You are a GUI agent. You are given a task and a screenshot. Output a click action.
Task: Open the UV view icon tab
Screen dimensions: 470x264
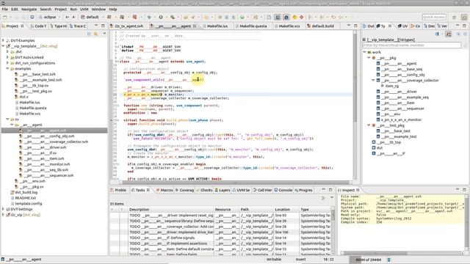tap(403, 26)
